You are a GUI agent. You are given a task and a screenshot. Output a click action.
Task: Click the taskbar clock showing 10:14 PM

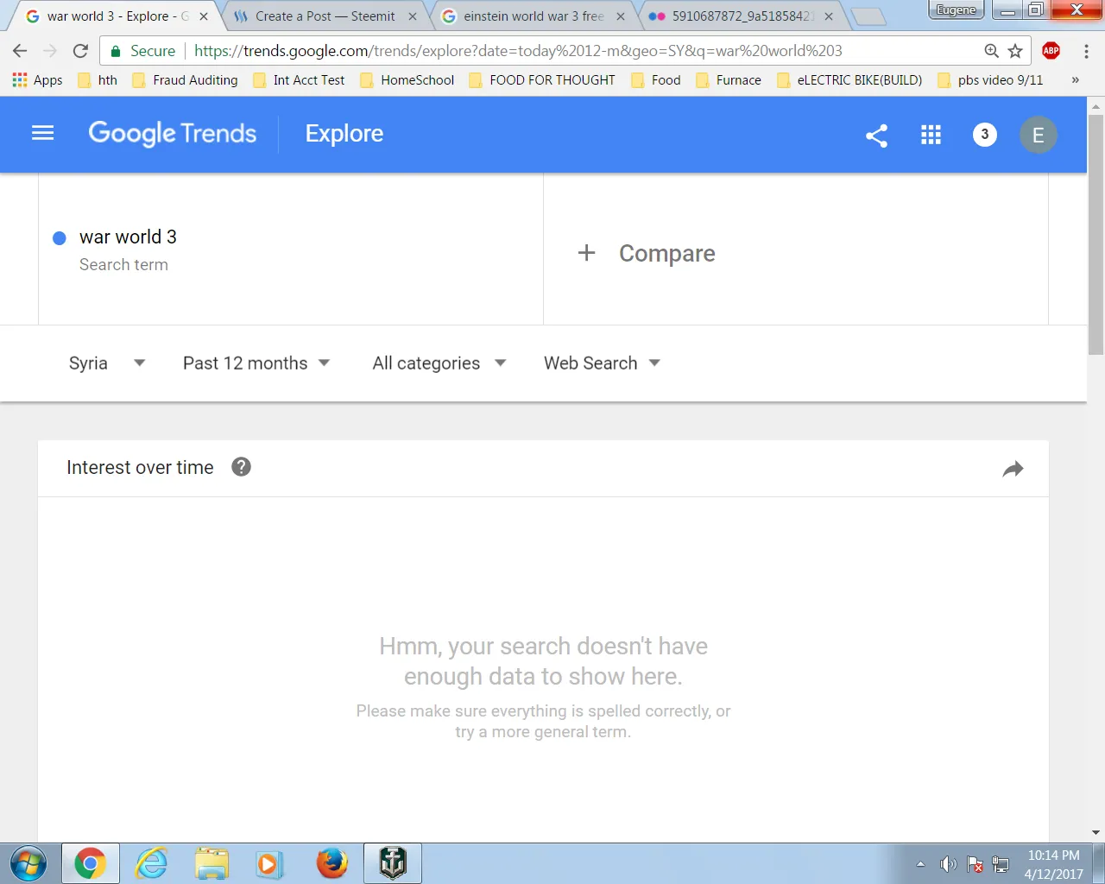tap(1053, 864)
